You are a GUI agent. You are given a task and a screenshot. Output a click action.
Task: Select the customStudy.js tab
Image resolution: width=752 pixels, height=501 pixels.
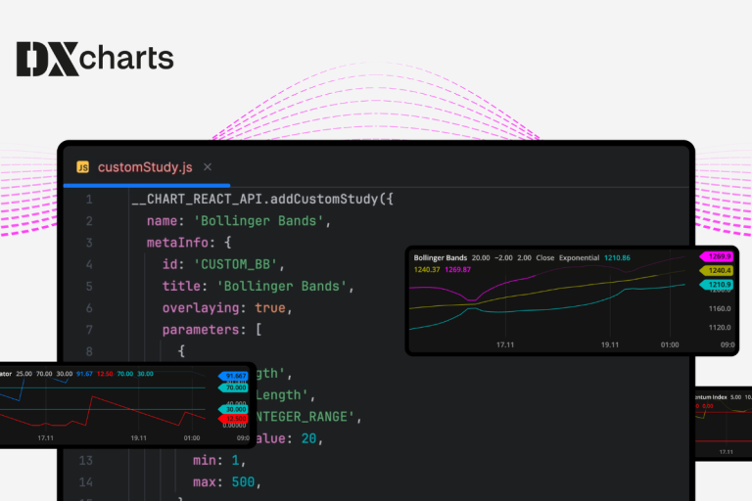coord(147,167)
